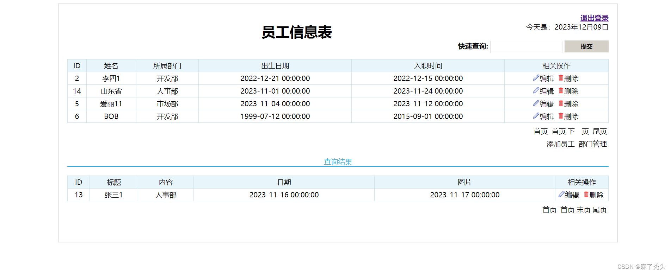
Task: Click the pencil edit icon for 张三1
Action: pyautogui.click(x=561, y=194)
